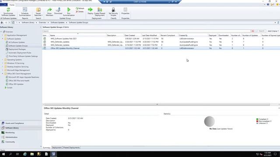This screenshot has width=280, height=157.
Task: Expand the Application Management folder
Action: point(3,35)
